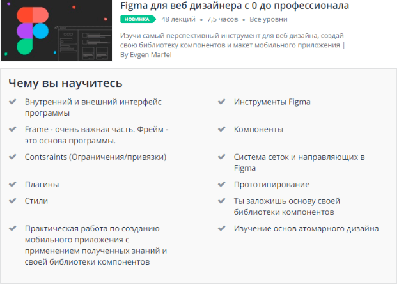This screenshot has height=287, width=399.
Task: Select the "Плагины" list item text
Action: click(x=42, y=185)
